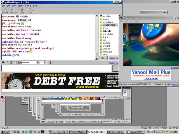This screenshot has height=134, width=179.
Task: Select user aurorajv in the list
Action: 106,19
